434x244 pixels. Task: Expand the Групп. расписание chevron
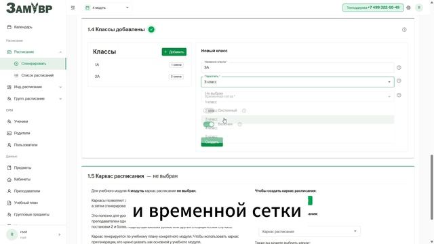pyautogui.click(x=60, y=99)
